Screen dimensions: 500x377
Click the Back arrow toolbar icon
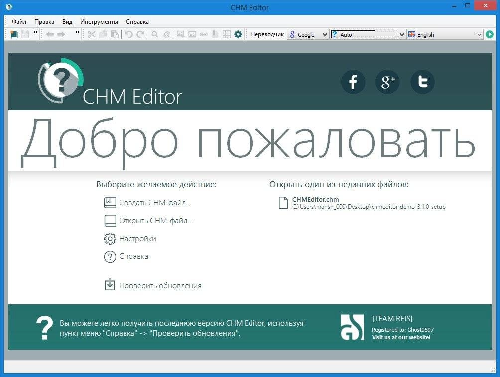click(x=49, y=34)
